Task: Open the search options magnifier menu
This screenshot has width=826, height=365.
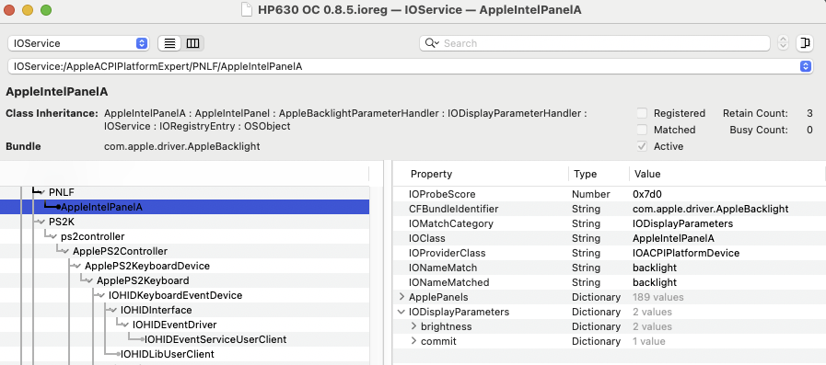Action: pos(432,43)
